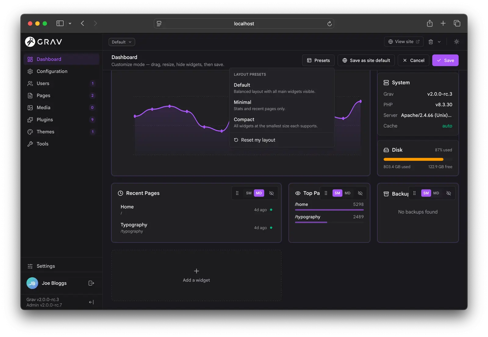Hide the Backups widget
The width and height of the screenshot is (488, 337).
pyautogui.click(x=449, y=193)
